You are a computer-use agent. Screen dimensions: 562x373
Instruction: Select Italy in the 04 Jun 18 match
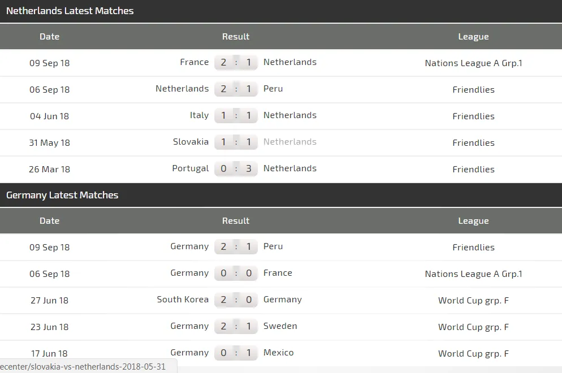(x=199, y=115)
